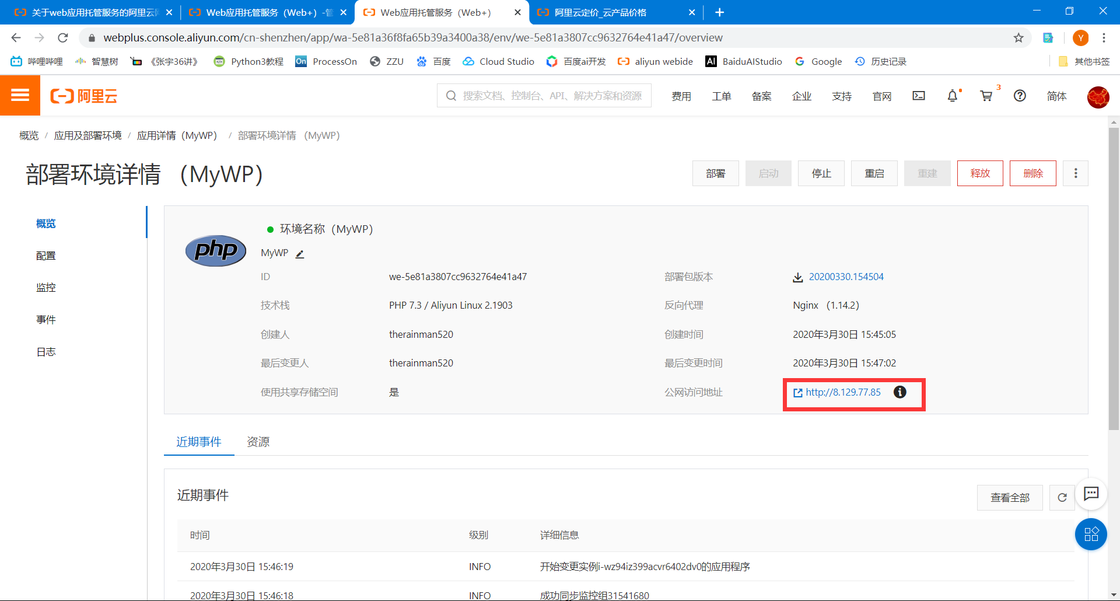Switch to the 资源 tab
This screenshot has height=601, width=1120.
coord(258,442)
